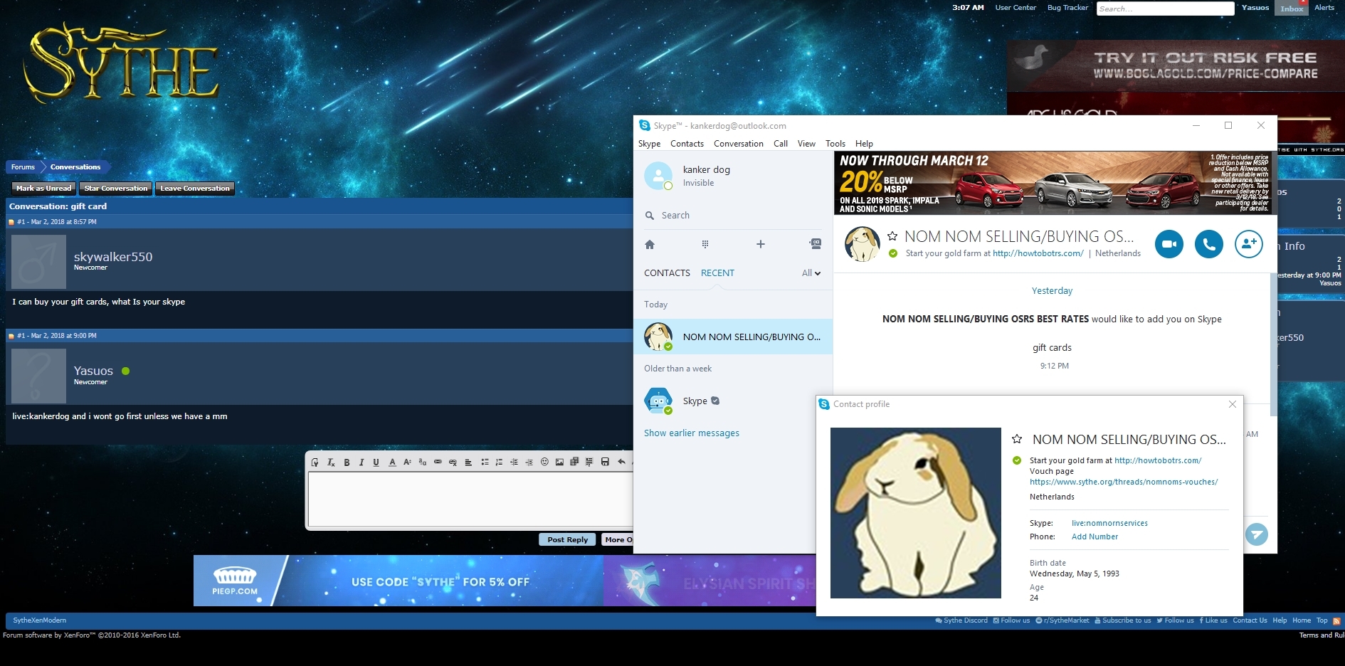Screen dimensions: 1345x666
Task: Open the font family menu in editor
Action: pyautogui.click(x=423, y=462)
